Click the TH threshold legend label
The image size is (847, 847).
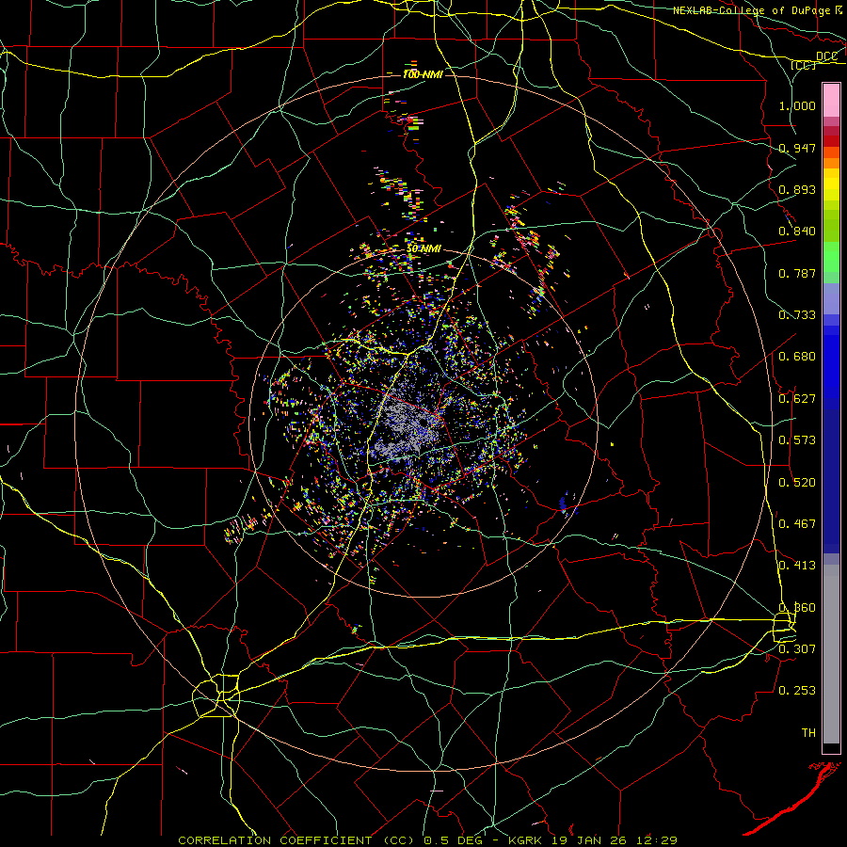point(808,733)
